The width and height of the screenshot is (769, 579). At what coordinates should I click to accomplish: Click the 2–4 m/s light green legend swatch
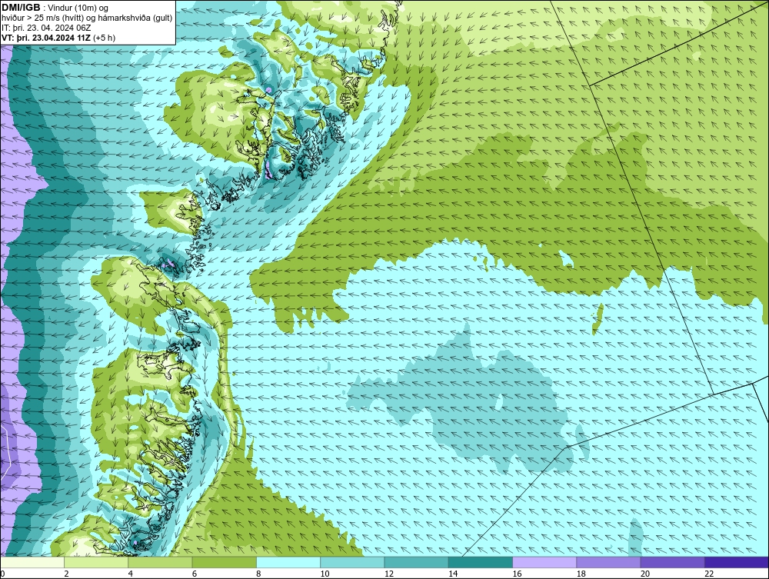click(96, 562)
